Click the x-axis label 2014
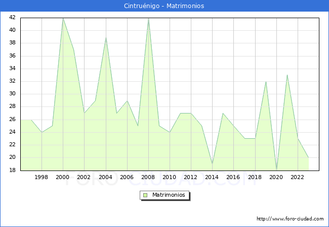329x227 pixels. (x=212, y=177)
